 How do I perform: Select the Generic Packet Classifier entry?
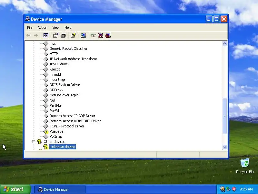(x=68, y=48)
